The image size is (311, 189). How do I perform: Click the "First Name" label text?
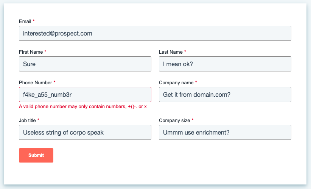(x=31, y=52)
